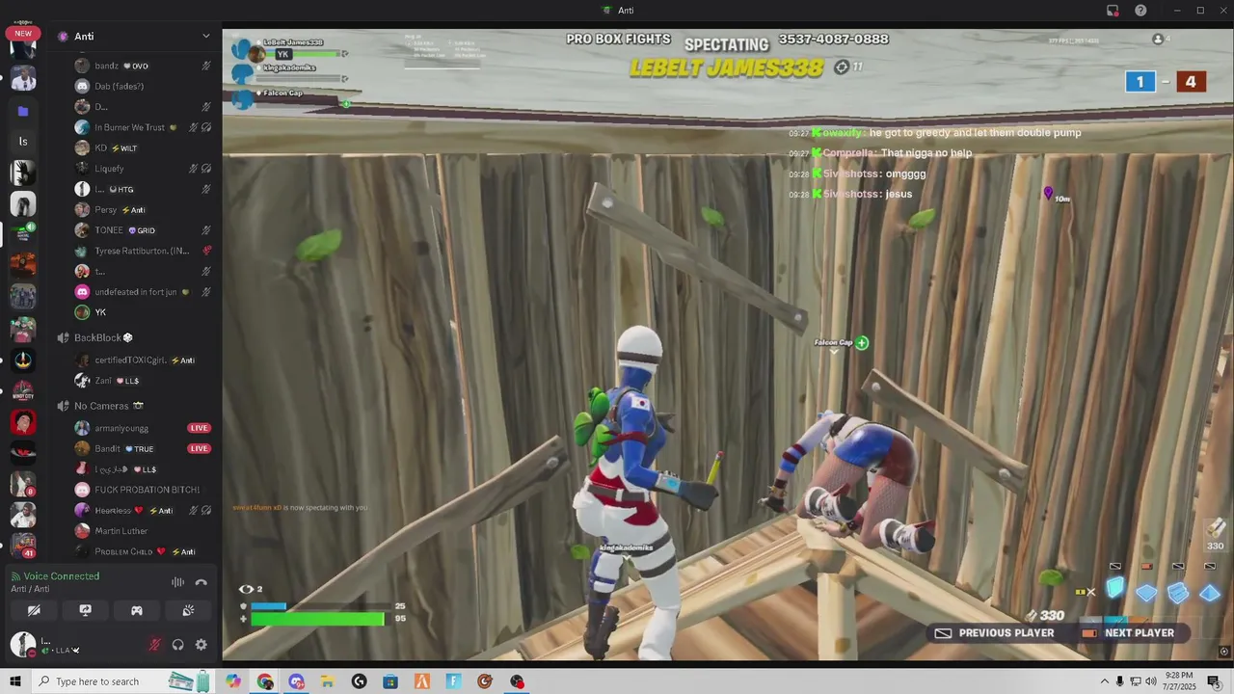
Task: Watch Bandit's LIVE stream badge
Action: click(x=200, y=448)
